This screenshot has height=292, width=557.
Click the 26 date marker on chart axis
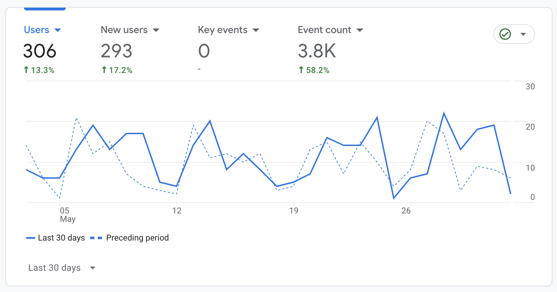coord(406,211)
